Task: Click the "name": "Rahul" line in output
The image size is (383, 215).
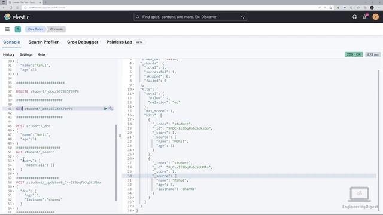Action: 172,180
